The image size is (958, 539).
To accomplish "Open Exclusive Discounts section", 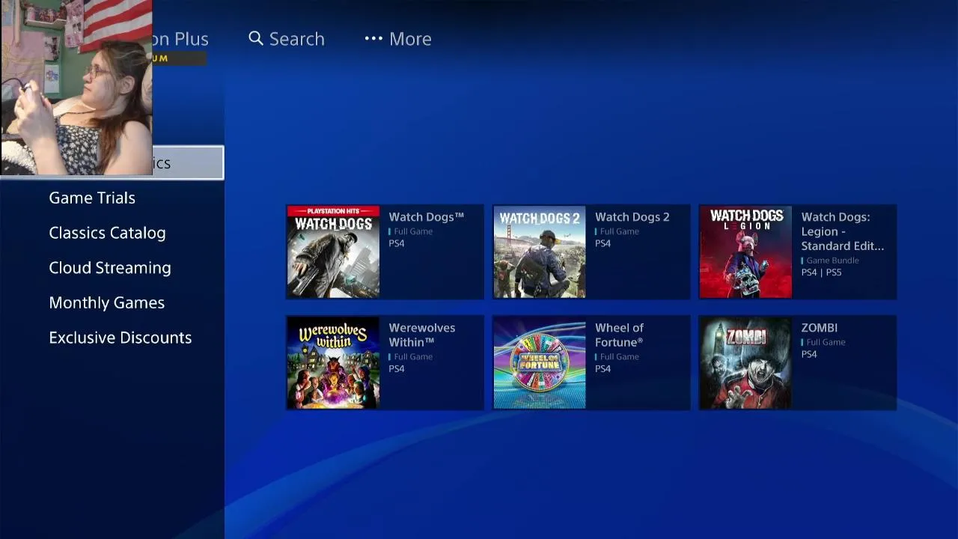I will tap(120, 338).
